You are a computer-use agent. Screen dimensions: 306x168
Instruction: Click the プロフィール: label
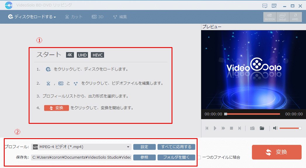click(x=17, y=147)
